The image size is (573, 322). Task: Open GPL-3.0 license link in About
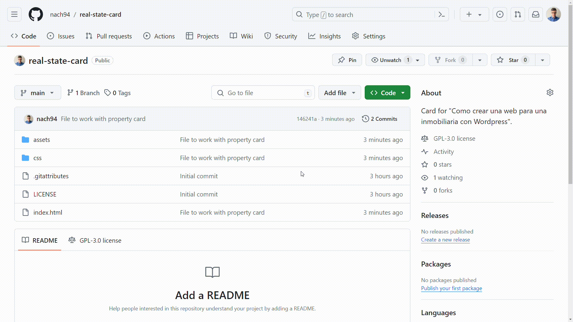pos(454,138)
